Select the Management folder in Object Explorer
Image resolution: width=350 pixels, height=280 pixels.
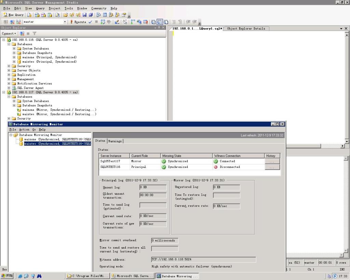point(25,79)
